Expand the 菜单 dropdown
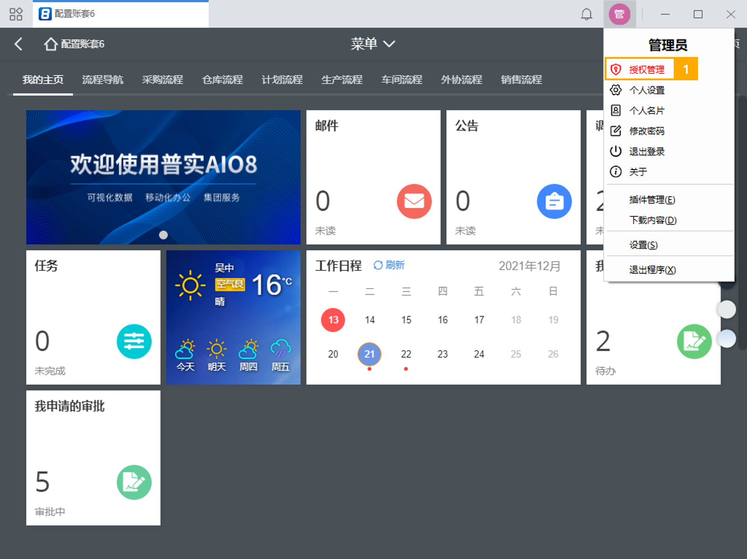Viewport: 747px width, 559px height. (373, 44)
